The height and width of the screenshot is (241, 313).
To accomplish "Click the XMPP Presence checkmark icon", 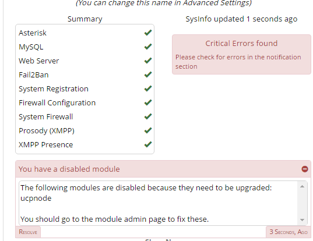I will [x=148, y=144].
